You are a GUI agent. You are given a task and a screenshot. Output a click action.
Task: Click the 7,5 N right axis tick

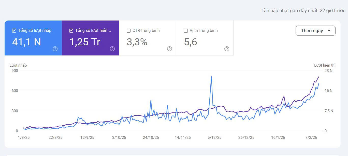tap(329, 111)
